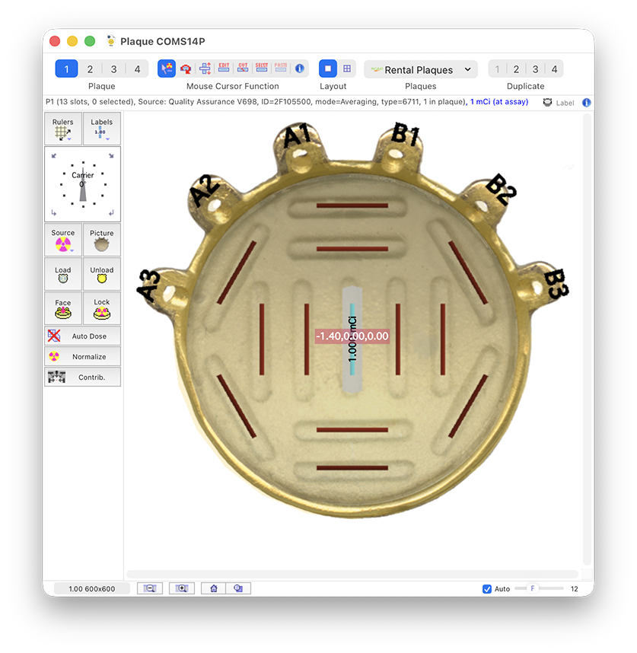Viewport: 637px width, 653px height.
Task: Click the home view reset icon
Action: pos(214,588)
